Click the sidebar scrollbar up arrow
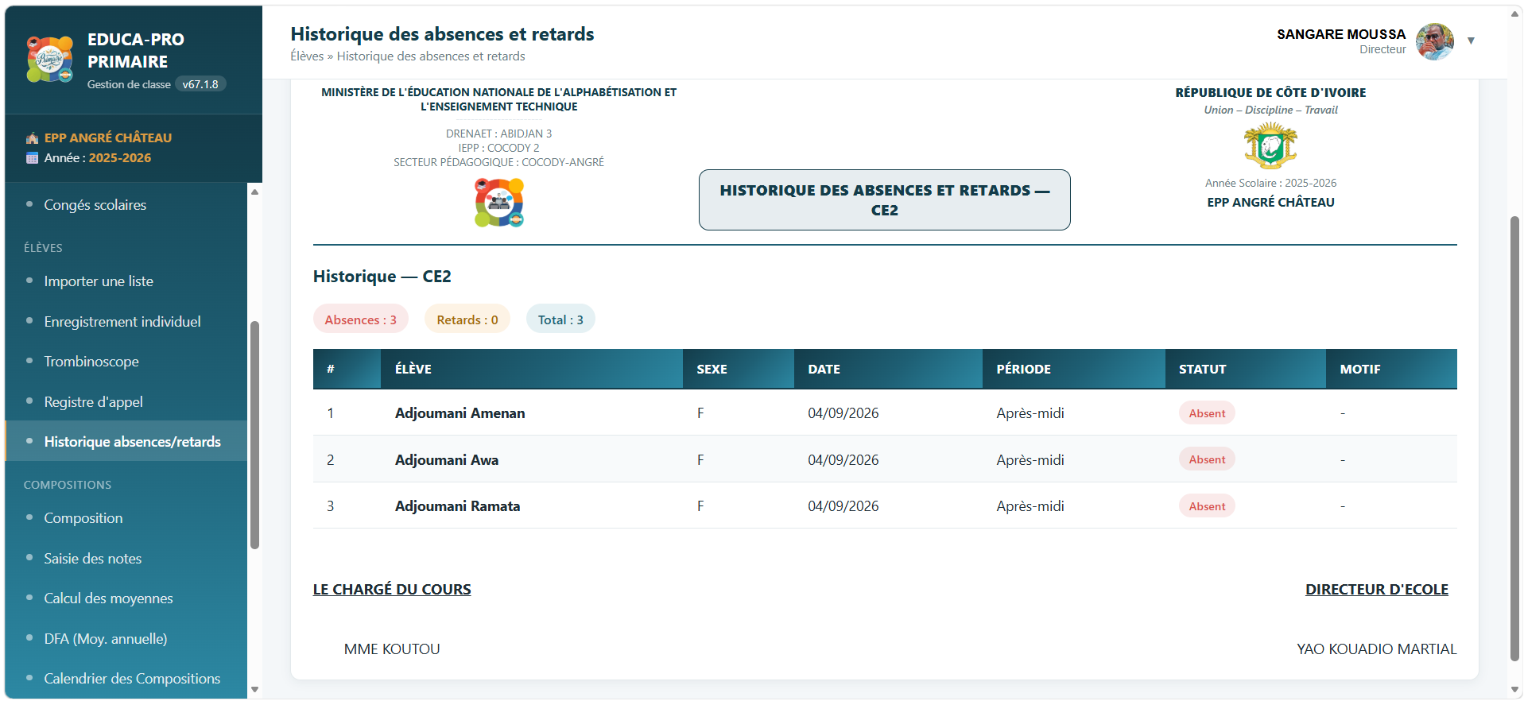 tap(254, 192)
